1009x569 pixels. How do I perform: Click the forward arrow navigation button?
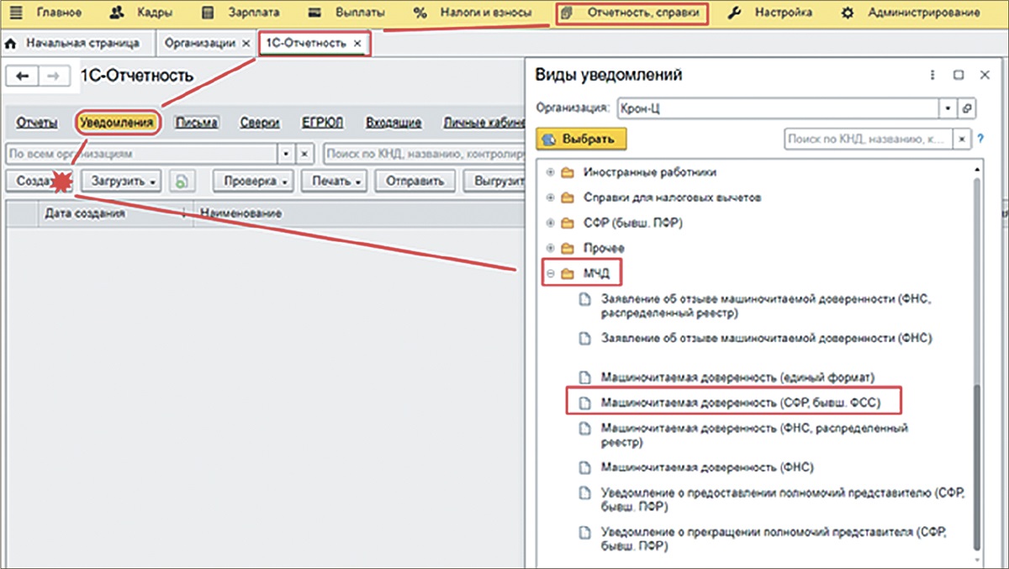click(52, 76)
